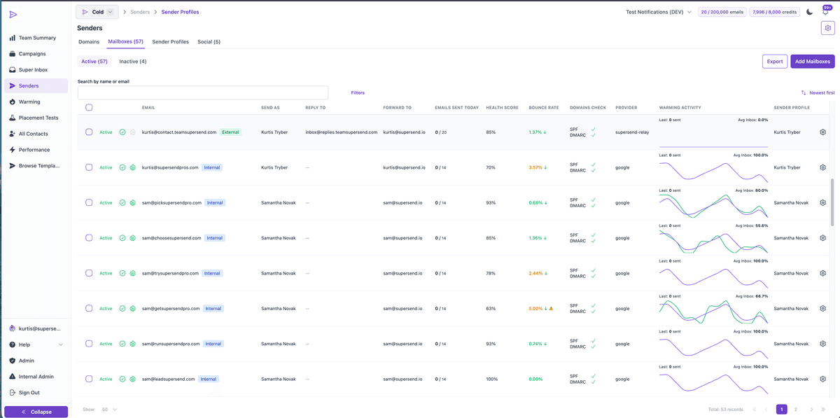840x418 pixels.
Task: Switch to the Domains tab
Action: [88, 41]
